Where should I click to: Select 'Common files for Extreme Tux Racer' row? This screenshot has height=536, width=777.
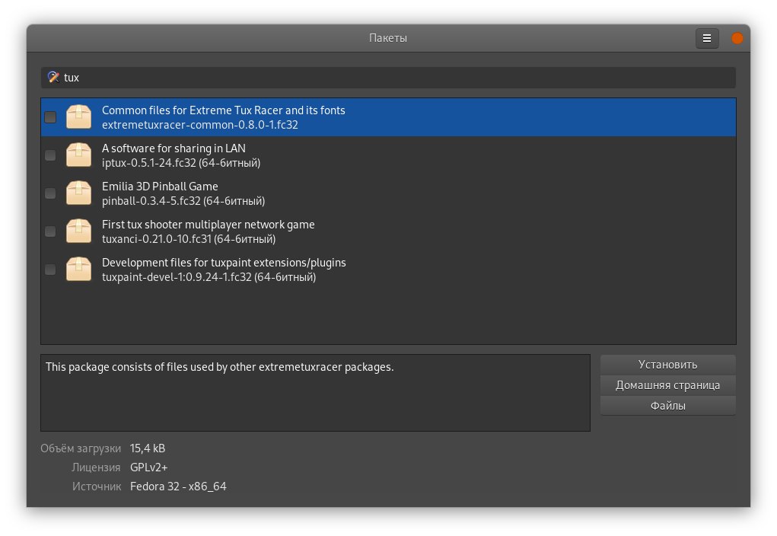point(388,117)
